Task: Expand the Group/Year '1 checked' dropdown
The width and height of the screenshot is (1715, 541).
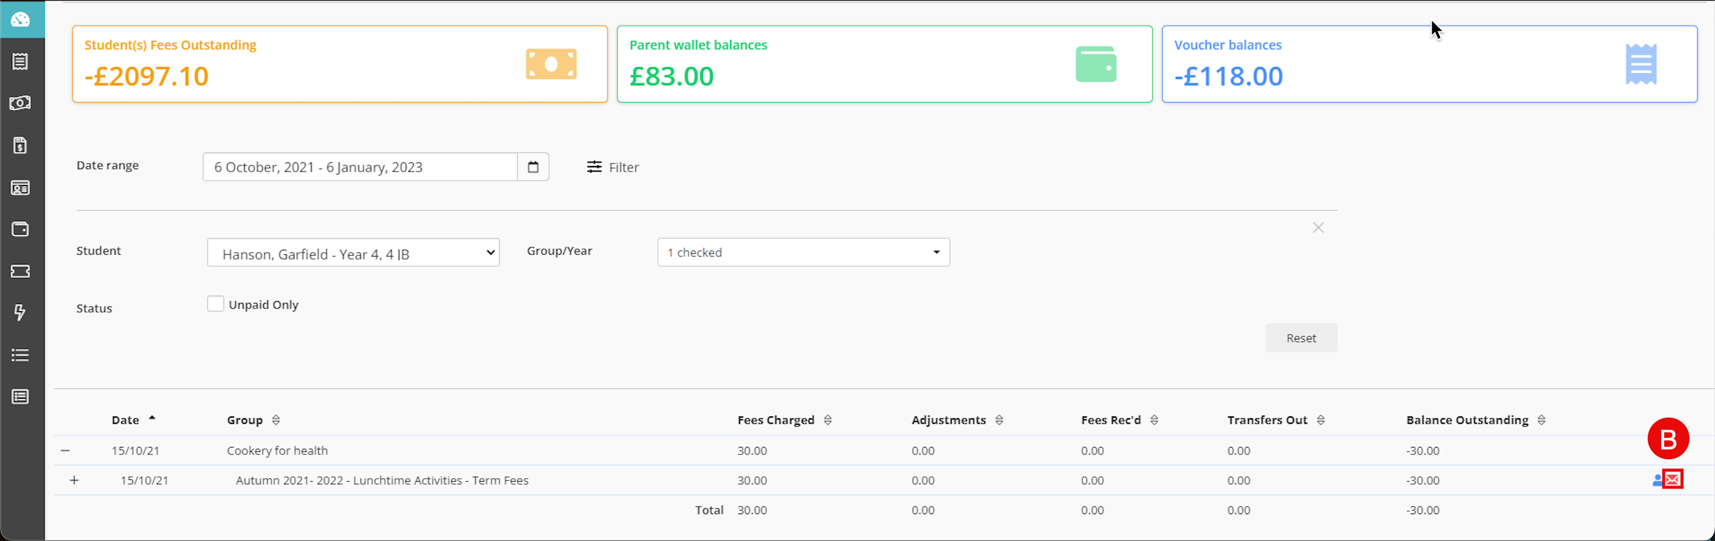Action: (x=803, y=253)
